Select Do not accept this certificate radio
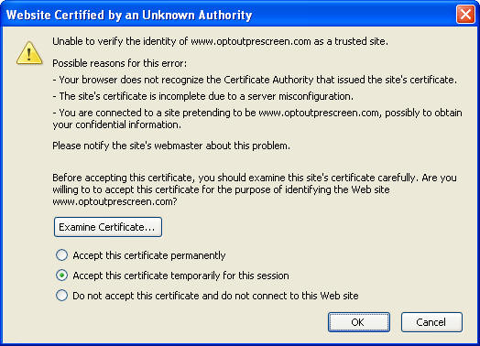Screen dimensions: 480x346 [61, 296]
